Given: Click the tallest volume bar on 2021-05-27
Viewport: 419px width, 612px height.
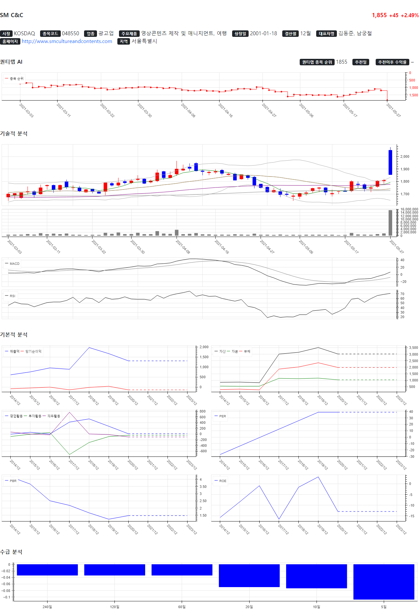Looking at the screenshot, I should tap(390, 223).
